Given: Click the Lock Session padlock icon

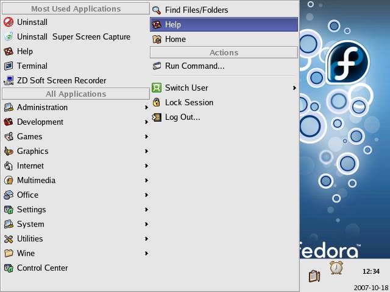Looking at the screenshot, I should [157, 102].
